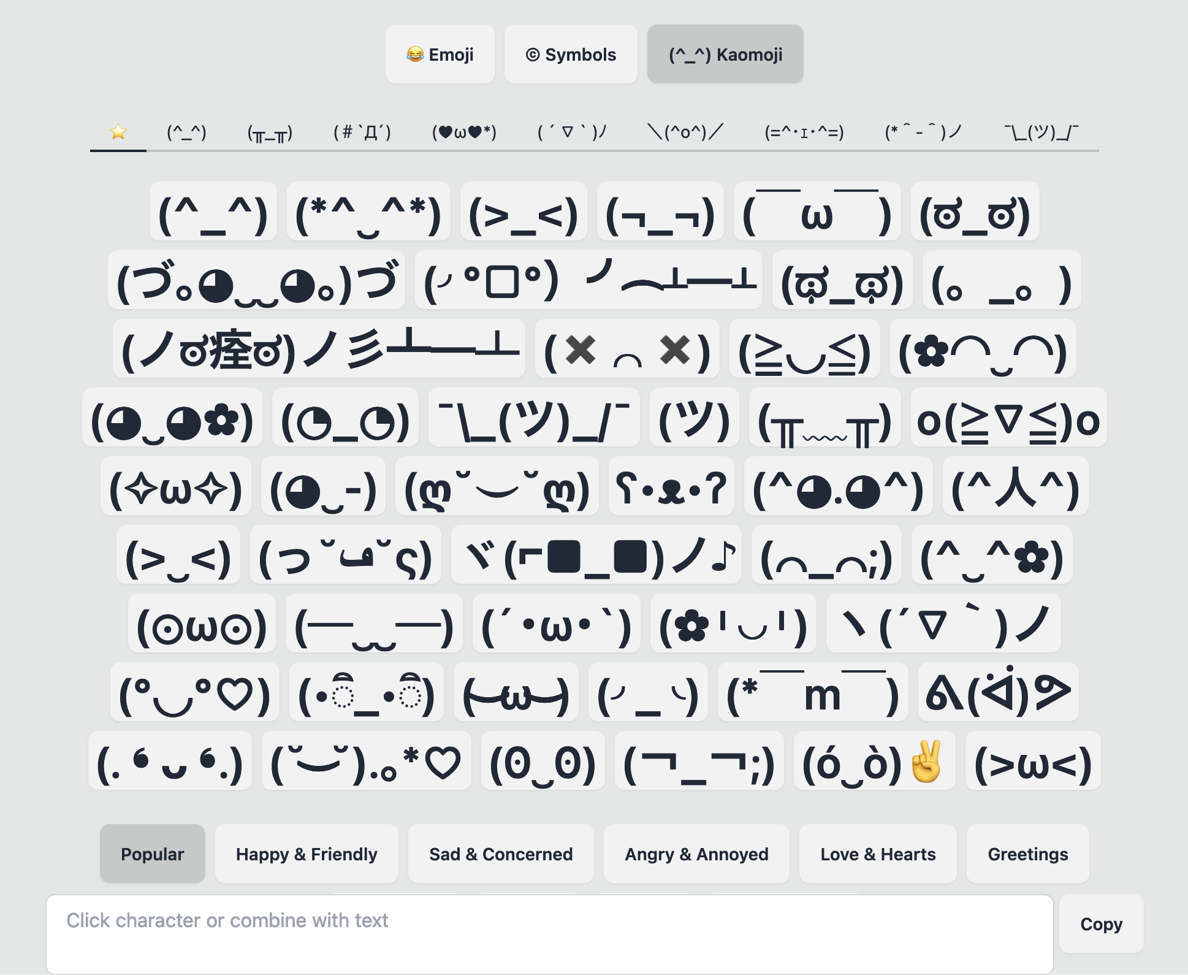Image resolution: width=1188 pixels, height=975 pixels.
Task: Click the table flip kaomoji (╯°□°)
Action: coord(588,280)
